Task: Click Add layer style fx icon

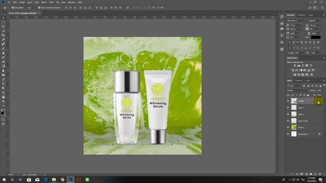Action: [x=297, y=174]
